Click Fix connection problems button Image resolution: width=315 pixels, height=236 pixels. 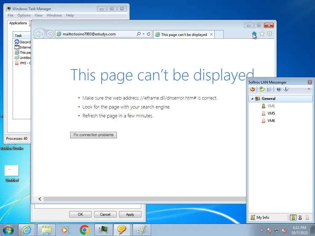(94, 135)
